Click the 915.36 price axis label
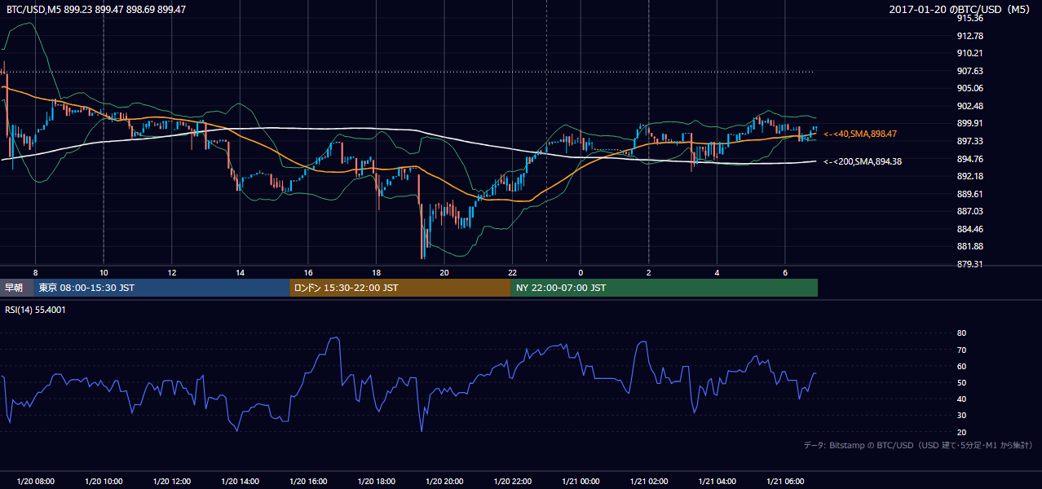The image size is (1042, 489). pos(969,18)
